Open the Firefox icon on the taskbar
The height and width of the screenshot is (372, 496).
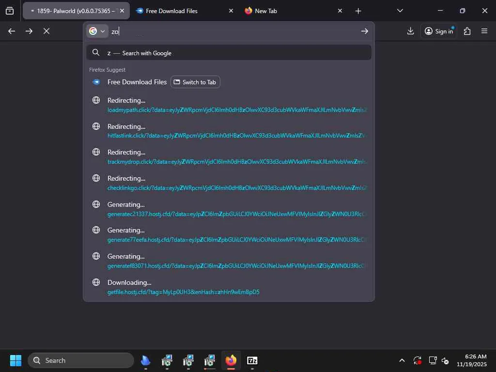click(231, 360)
